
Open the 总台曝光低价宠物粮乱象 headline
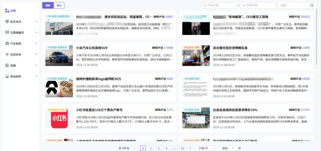point(230,48)
